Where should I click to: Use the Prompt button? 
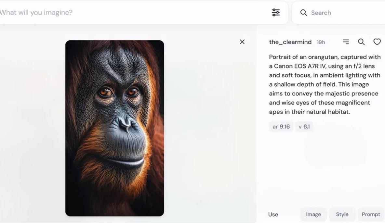click(371, 215)
